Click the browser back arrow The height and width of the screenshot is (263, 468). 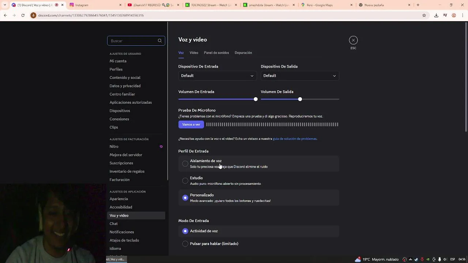(5, 15)
